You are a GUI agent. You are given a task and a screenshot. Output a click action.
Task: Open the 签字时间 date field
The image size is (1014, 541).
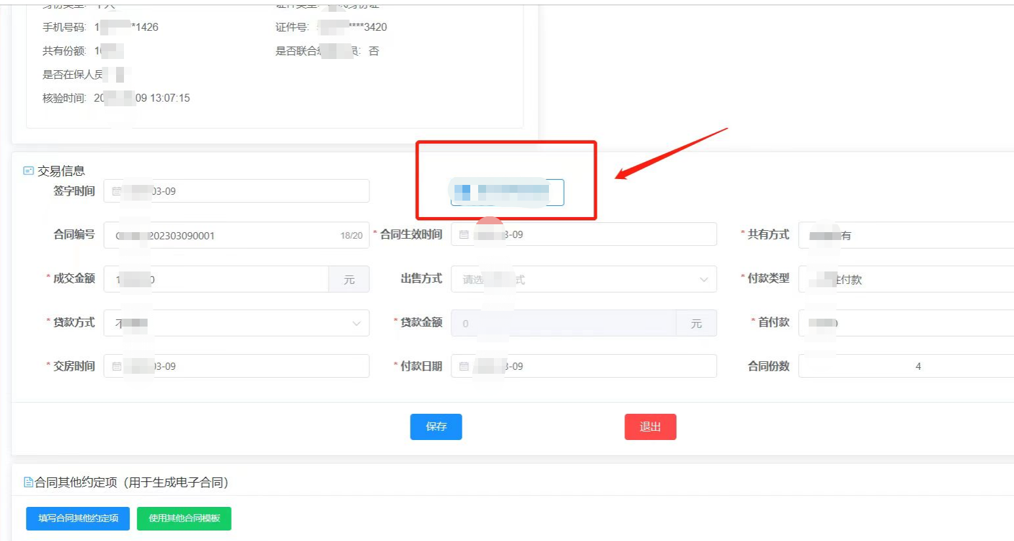[x=237, y=191]
